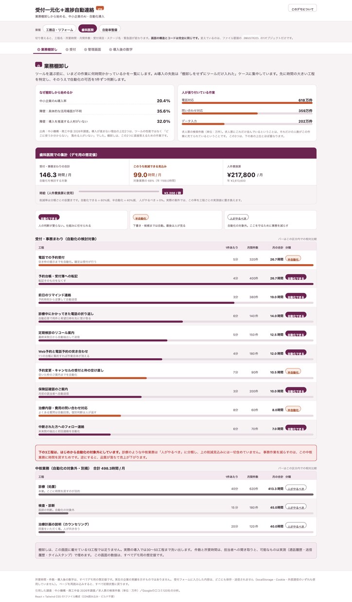Choose the 自動車整備 industry
Image resolution: width=352 pixels, height=602 pixels.
tap(110, 30)
